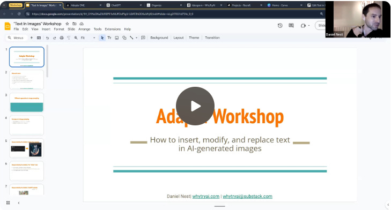391x210 pixels.
Task: Switch to the Home Canva tab
Action: pyautogui.click(x=284, y=5)
